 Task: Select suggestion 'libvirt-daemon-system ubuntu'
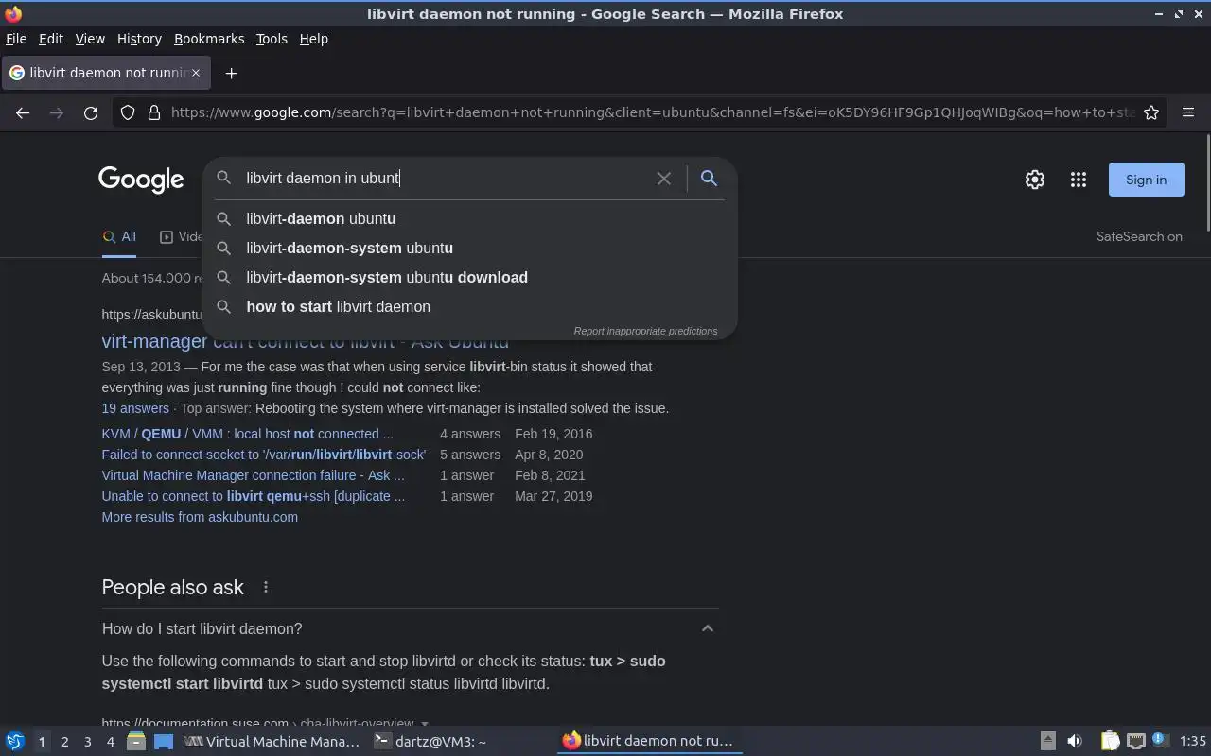tap(469, 248)
